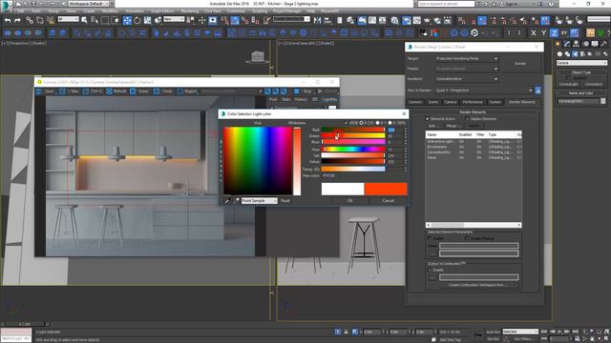Open the Material Editor icon

pos(394,20)
